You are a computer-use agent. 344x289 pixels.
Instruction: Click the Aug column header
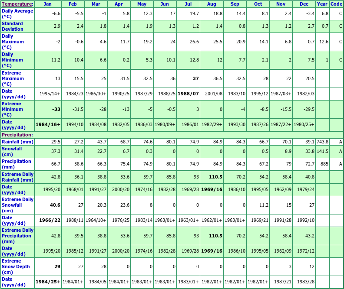click(x=212, y=4)
